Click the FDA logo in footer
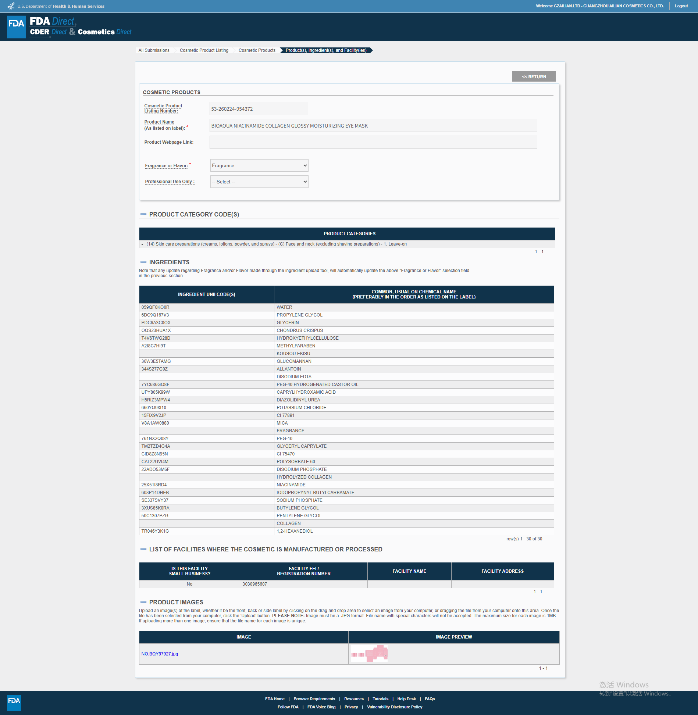The width and height of the screenshot is (698, 715). (x=14, y=703)
